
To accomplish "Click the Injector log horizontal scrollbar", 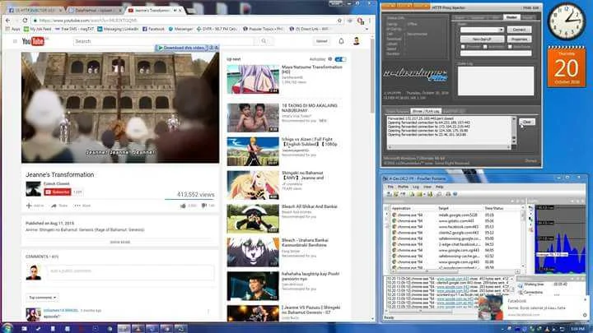I will (x=449, y=147).
